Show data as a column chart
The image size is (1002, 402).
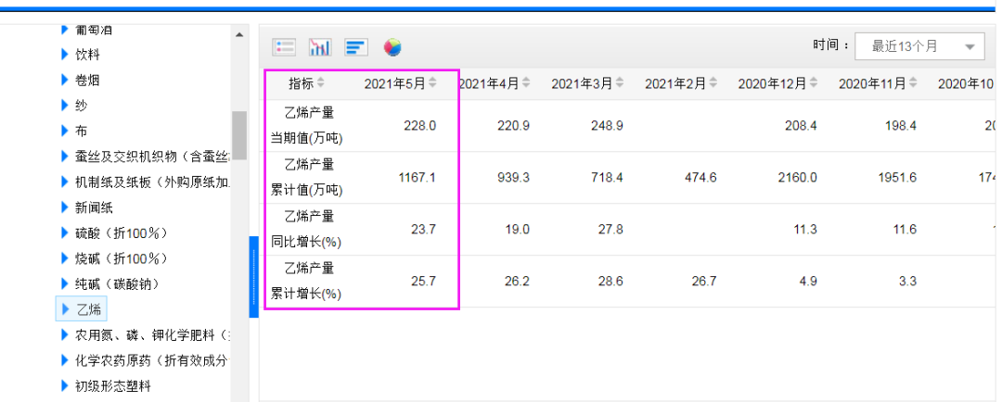(320, 47)
